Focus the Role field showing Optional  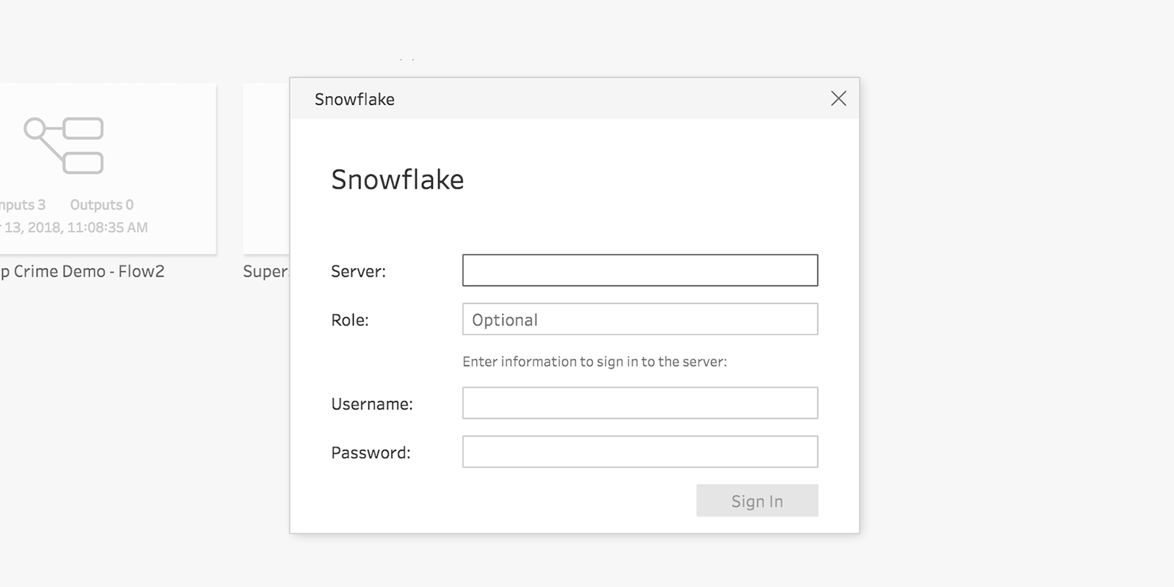coord(640,319)
